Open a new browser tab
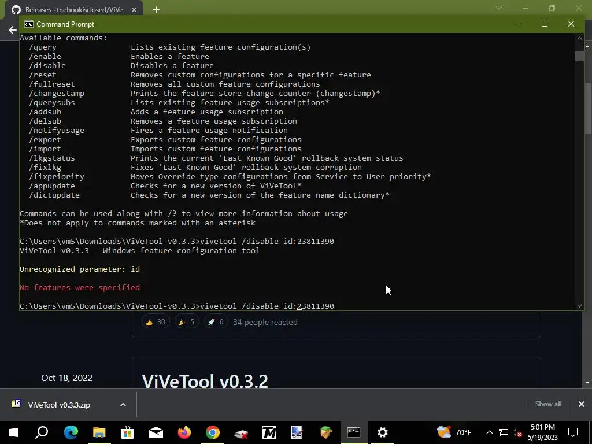The image size is (592, 444). (156, 10)
